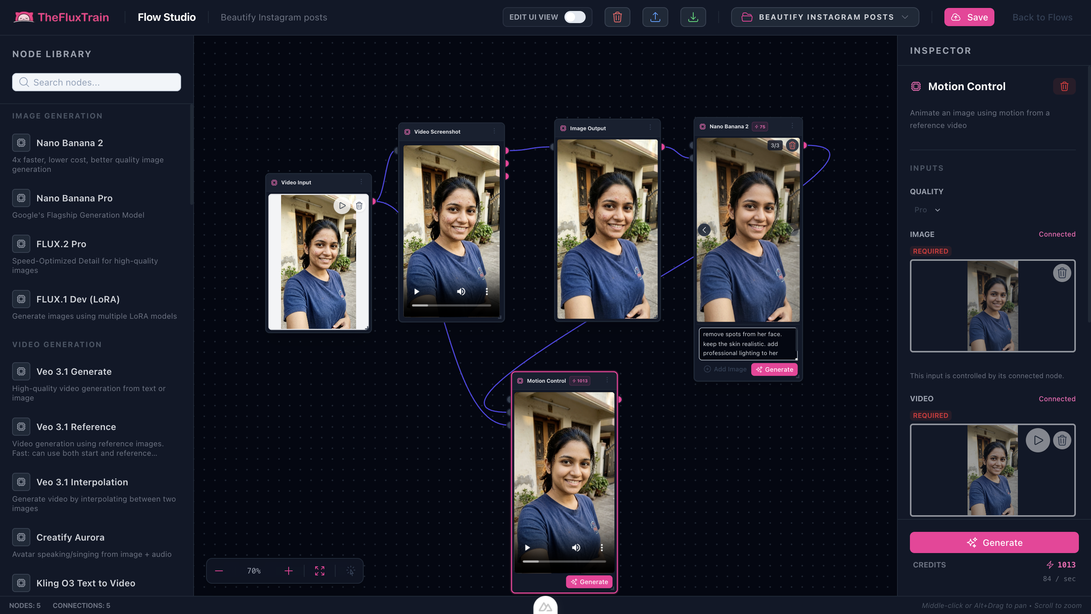Zoom in the canvas with plus button

pos(288,571)
